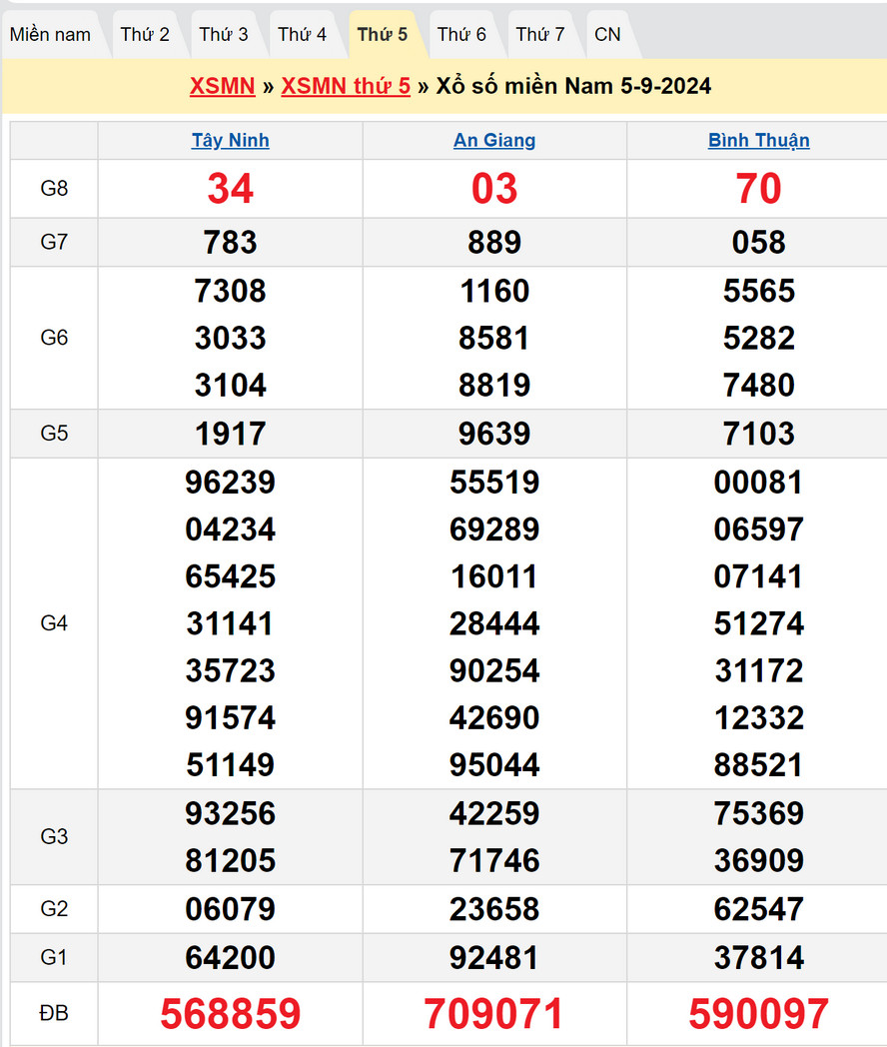Screen dimensions: 887x1047
Task: Select Bình Thuận jackpot number 590097
Action: [758, 1014]
